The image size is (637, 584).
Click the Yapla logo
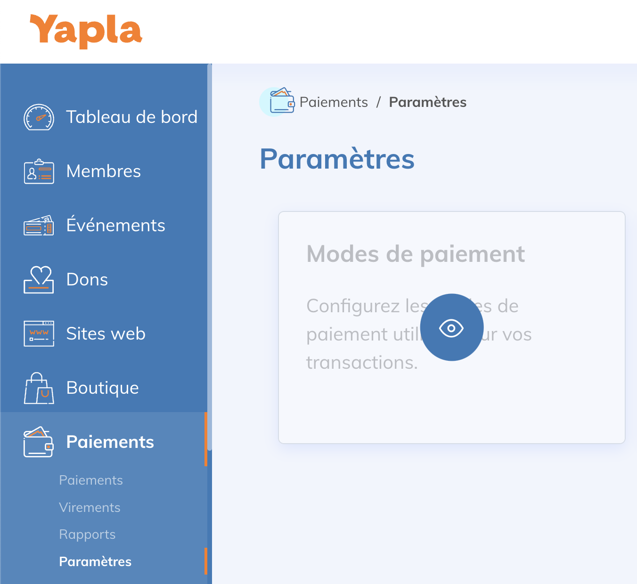86,31
